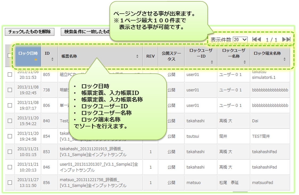Click sort arrow in ID column header

point(52,59)
